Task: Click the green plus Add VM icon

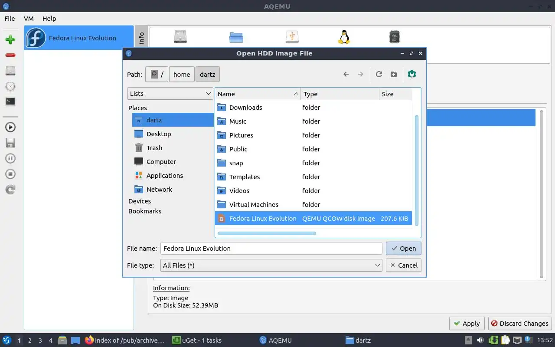Action: coord(10,39)
